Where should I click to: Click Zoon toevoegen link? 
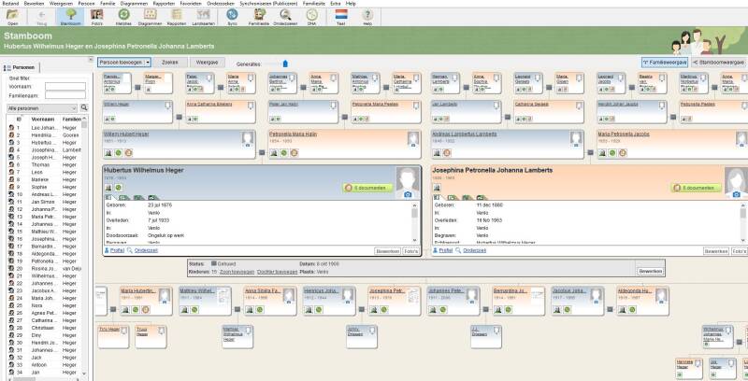click(237, 272)
